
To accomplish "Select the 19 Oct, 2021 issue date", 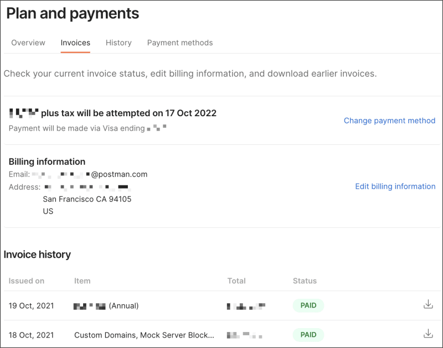I will [32, 305].
